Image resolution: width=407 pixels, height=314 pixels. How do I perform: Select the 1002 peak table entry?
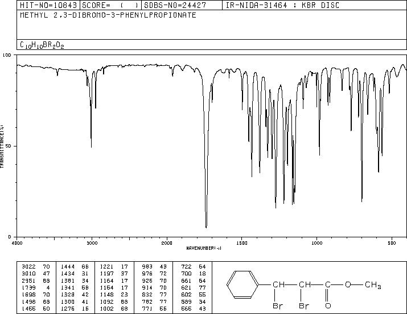click(x=114, y=308)
